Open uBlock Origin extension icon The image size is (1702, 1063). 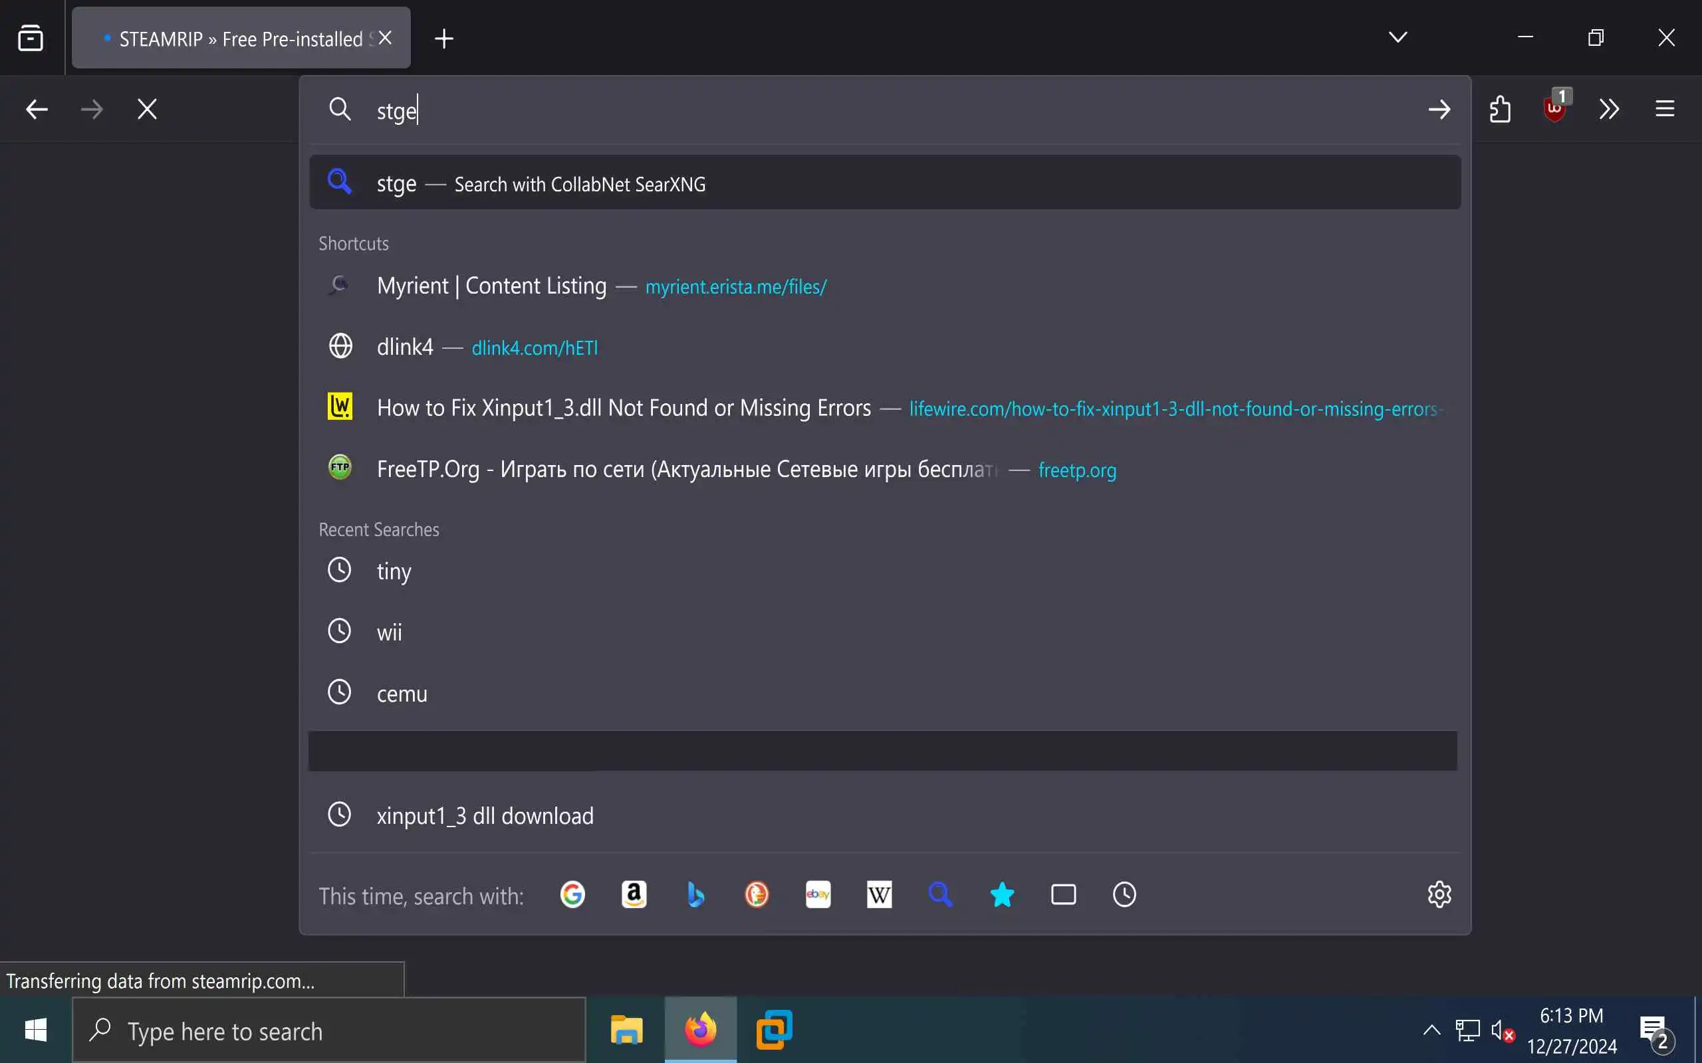click(1554, 108)
